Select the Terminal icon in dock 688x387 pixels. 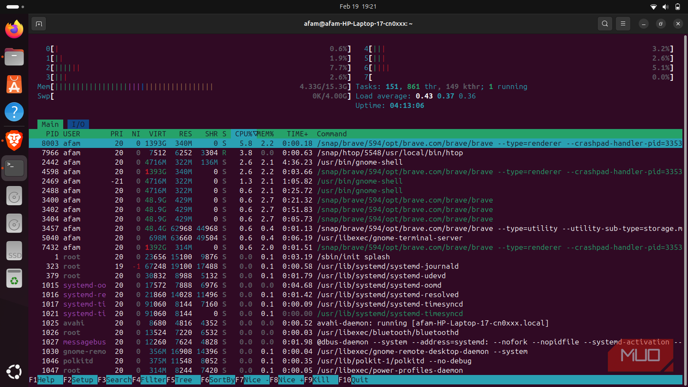pos(14,168)
